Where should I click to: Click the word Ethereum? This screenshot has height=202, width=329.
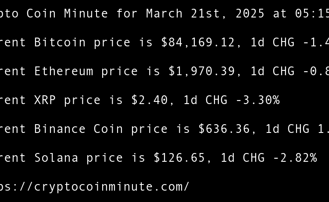(64, 71)
